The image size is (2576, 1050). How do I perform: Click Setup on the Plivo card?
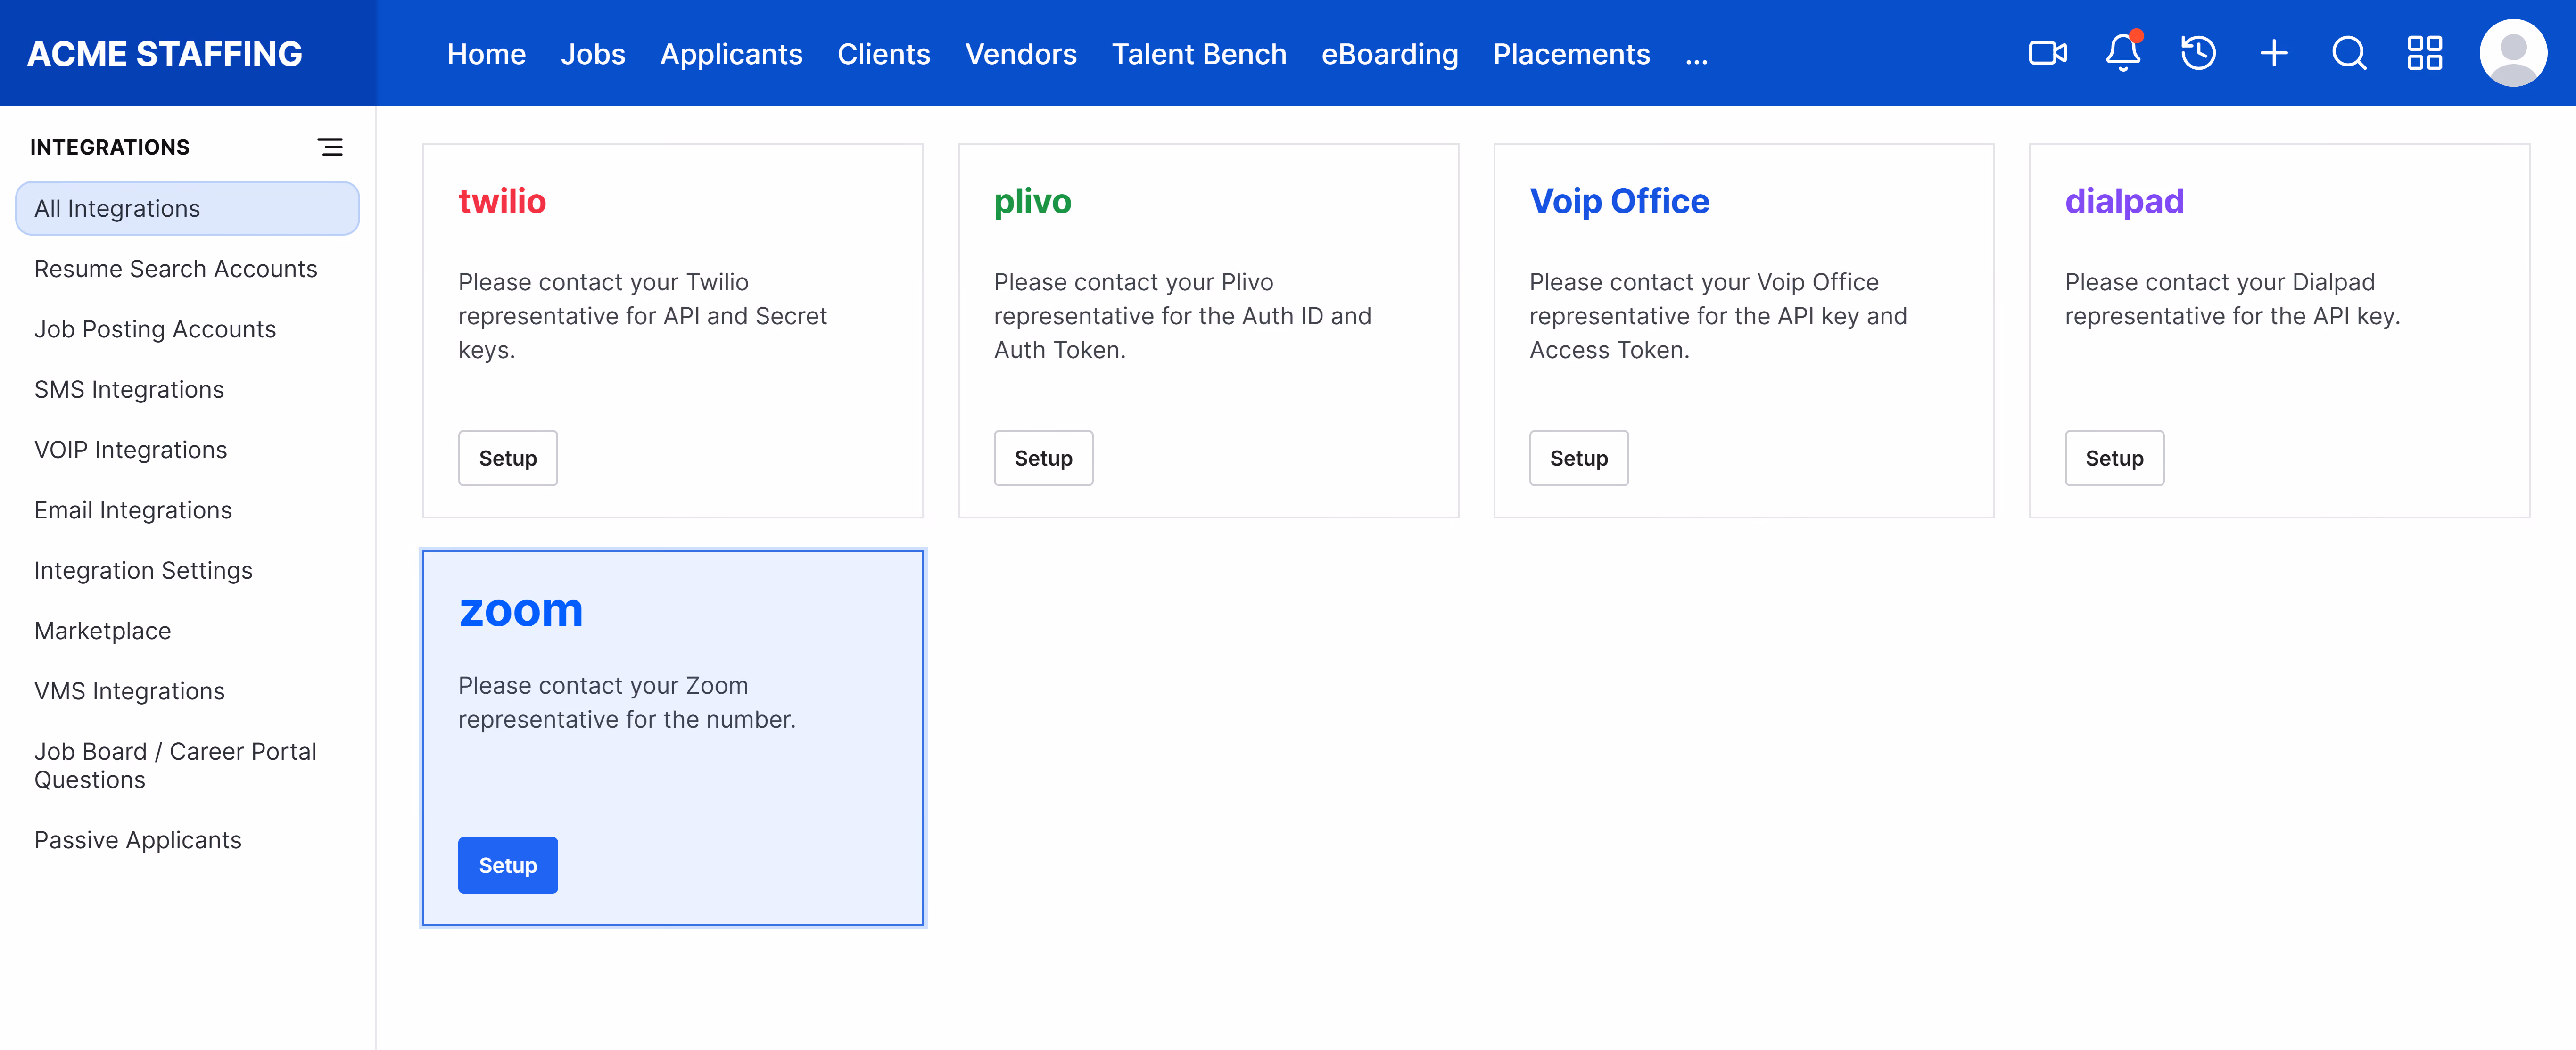pyautogui.click(x=1043, y=458)
